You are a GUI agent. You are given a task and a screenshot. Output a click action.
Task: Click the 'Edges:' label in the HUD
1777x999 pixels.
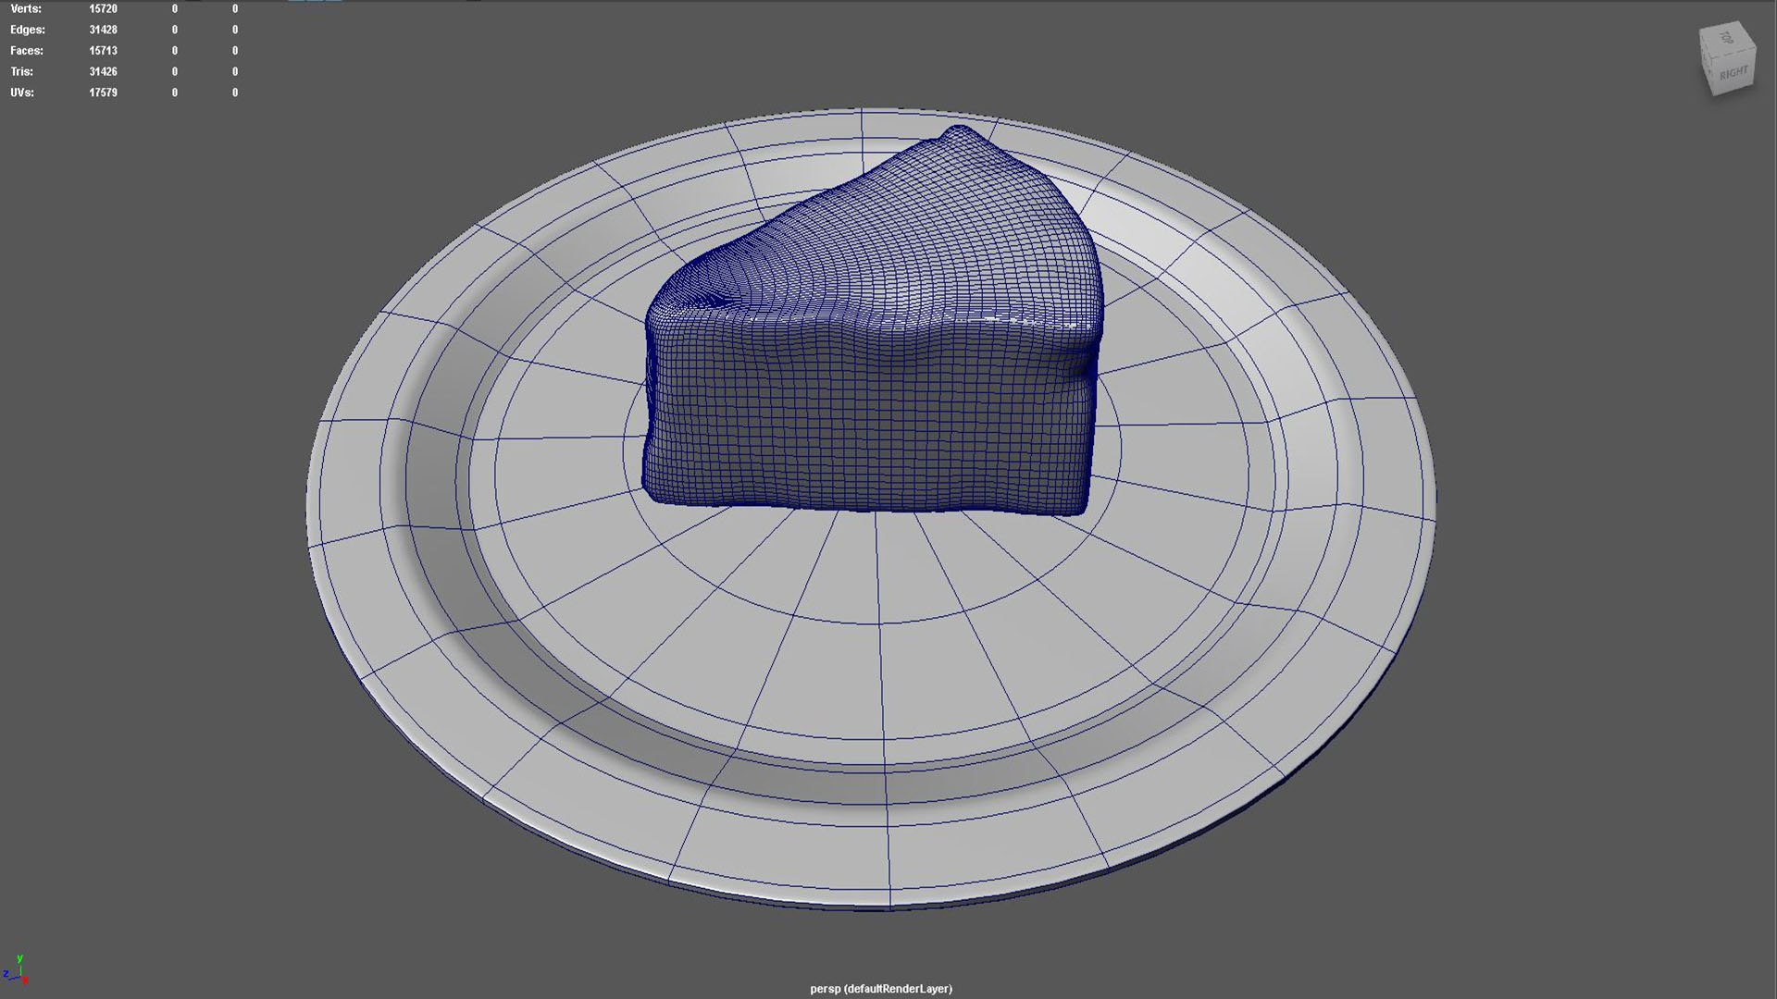pos(28,30)
